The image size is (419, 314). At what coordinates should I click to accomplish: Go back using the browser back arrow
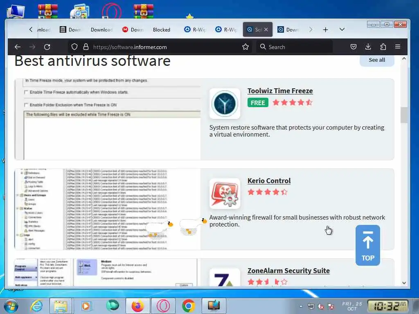(x=18, y=47)
